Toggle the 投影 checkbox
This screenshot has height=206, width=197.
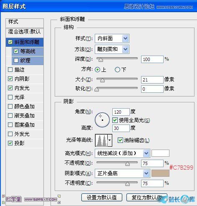(x=10, y=143)
